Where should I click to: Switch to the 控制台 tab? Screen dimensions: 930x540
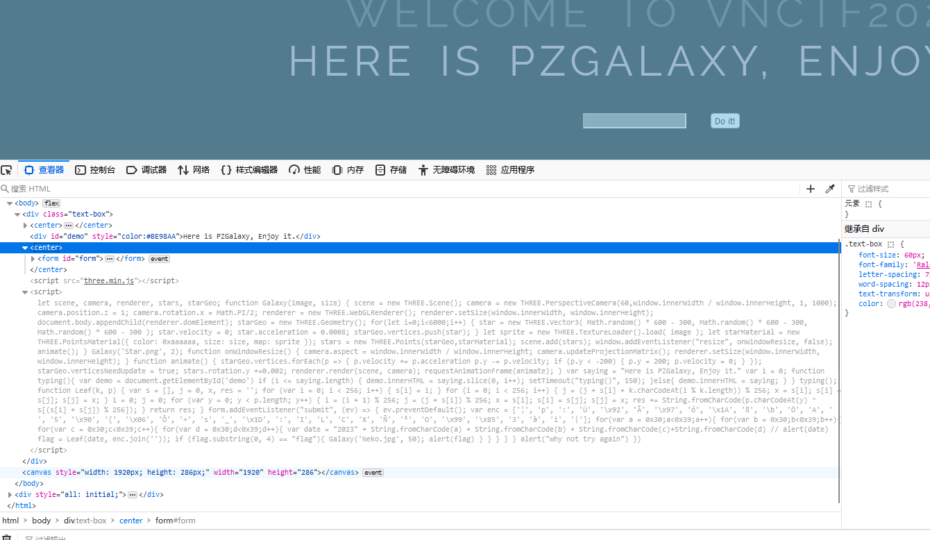pyautogui.click(x=95, y=170)
